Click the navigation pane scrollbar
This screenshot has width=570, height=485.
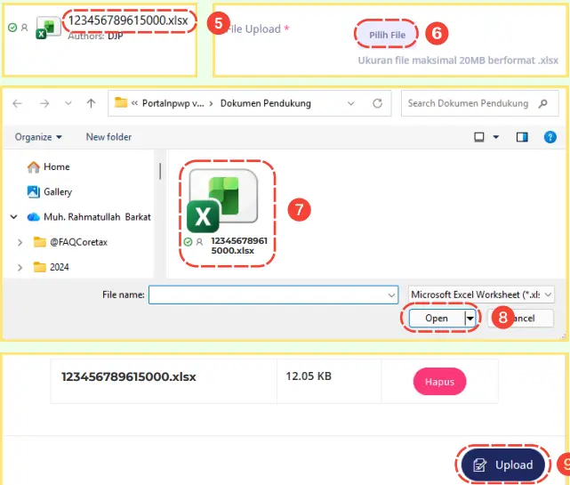160,171
